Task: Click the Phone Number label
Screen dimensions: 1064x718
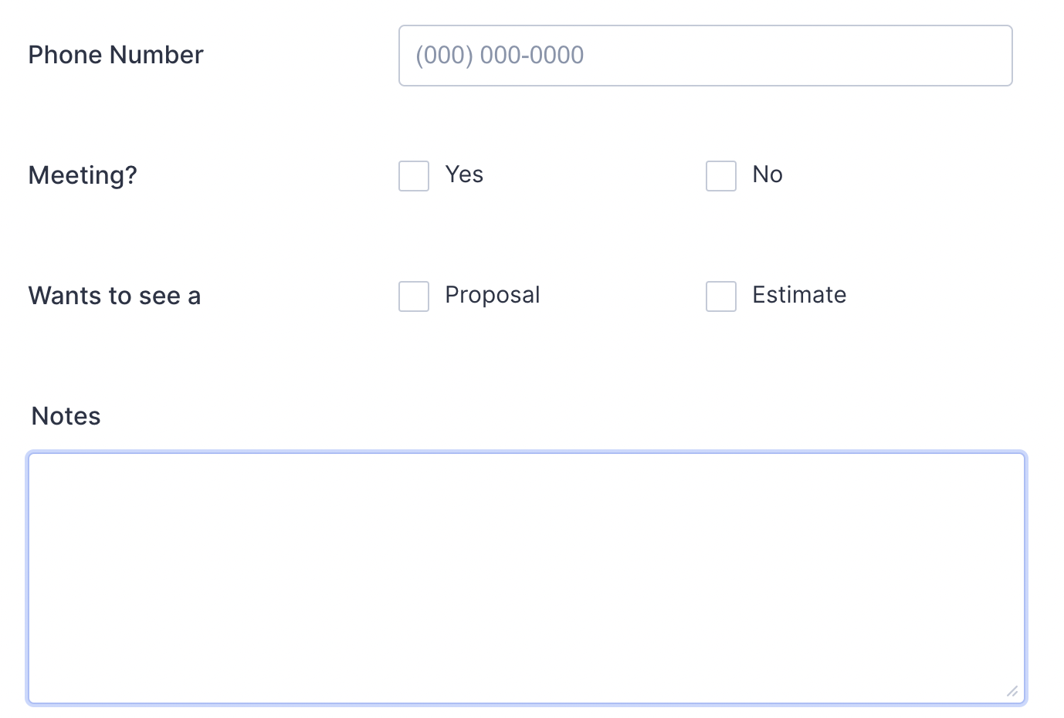Action: click(x=116, y=55)
